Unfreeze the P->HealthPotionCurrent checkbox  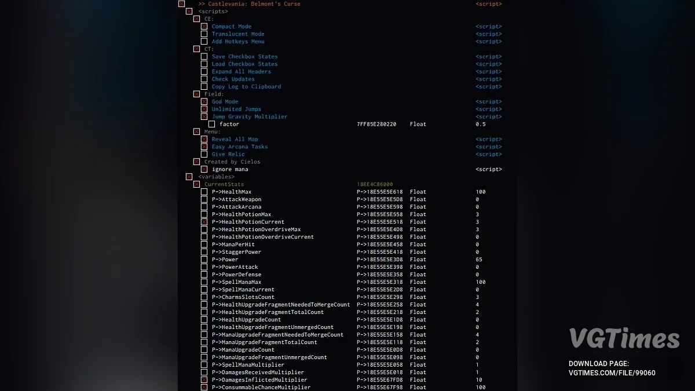coord(204,222)
